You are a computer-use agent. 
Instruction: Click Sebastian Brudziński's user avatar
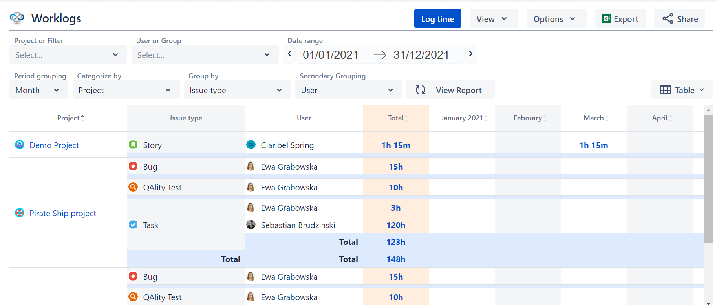click(x=251, y=225)
